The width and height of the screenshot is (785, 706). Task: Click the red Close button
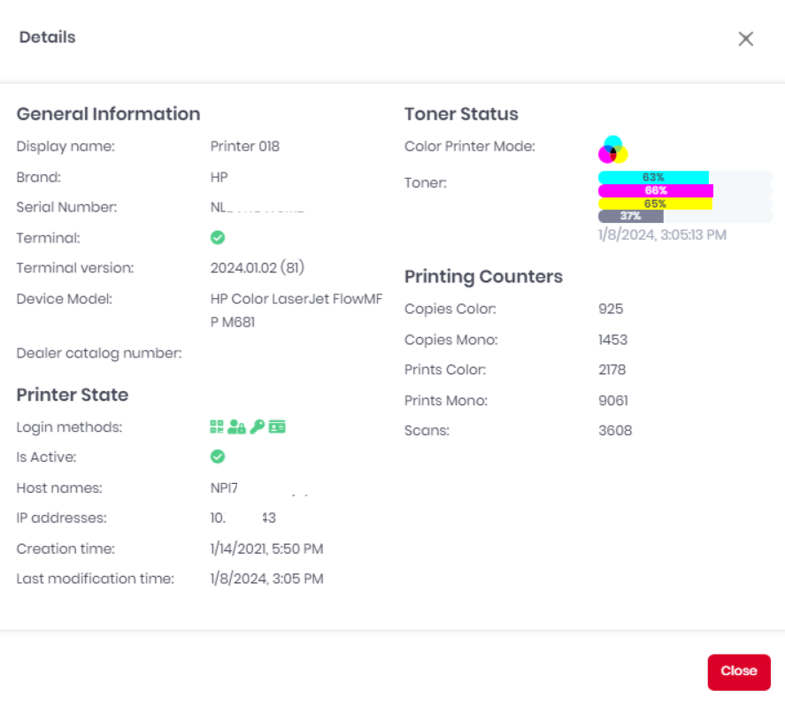point(738,671)
